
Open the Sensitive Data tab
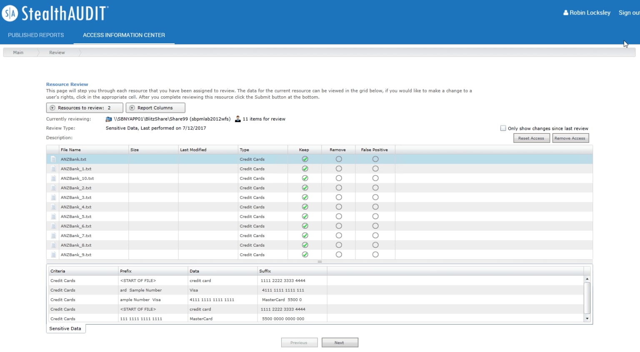tap(65, 329)
